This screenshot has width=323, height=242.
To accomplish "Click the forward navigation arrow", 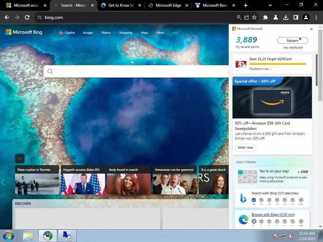I will coord(17,18).
